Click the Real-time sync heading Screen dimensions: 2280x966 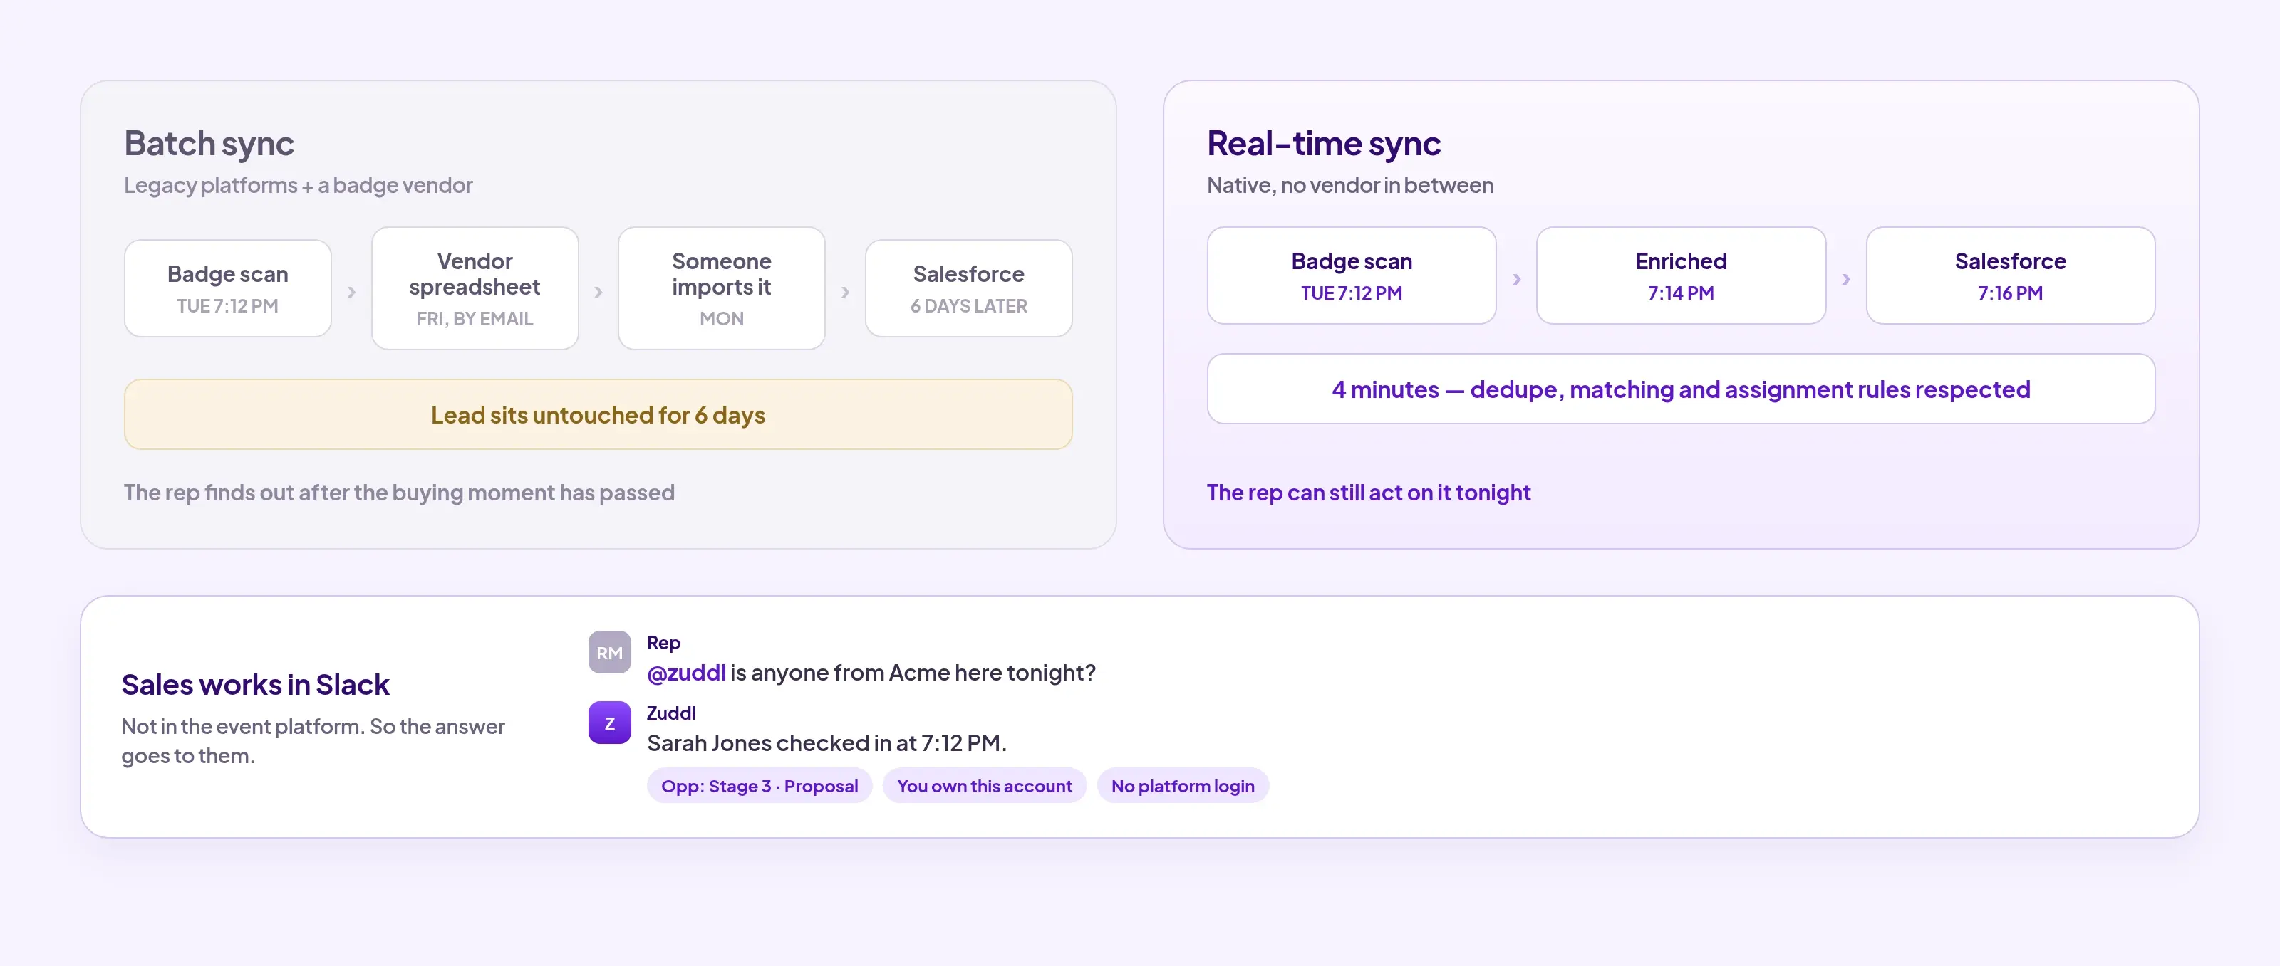tap(1324, 143)
